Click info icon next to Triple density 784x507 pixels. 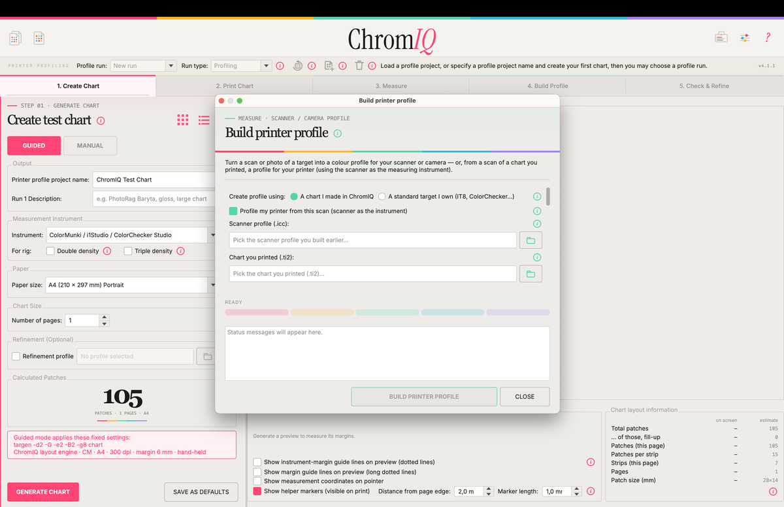click(180, 251)
